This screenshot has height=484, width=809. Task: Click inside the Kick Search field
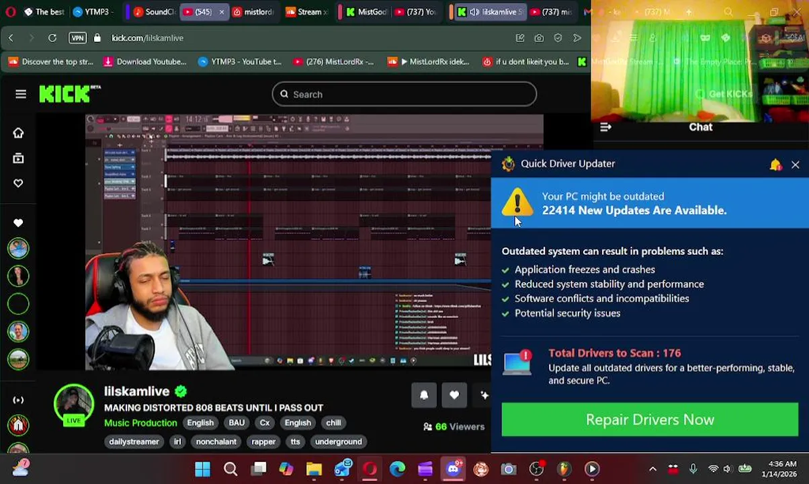(x=404, y=94)
